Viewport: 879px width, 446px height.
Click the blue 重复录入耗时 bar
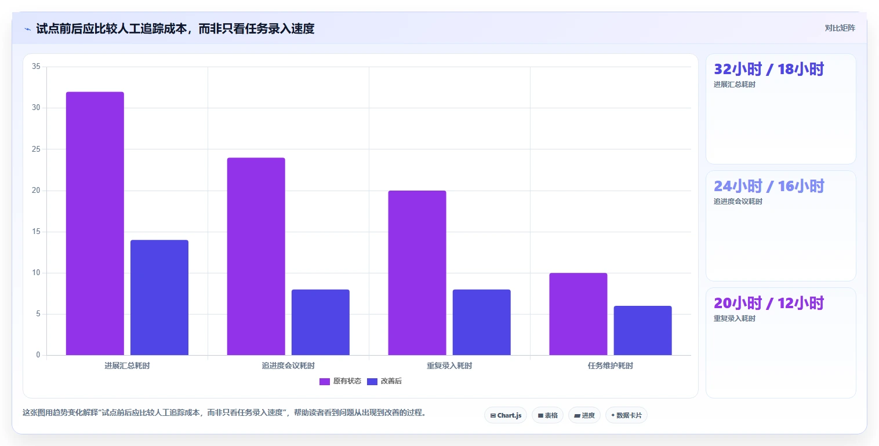[482, 322]
